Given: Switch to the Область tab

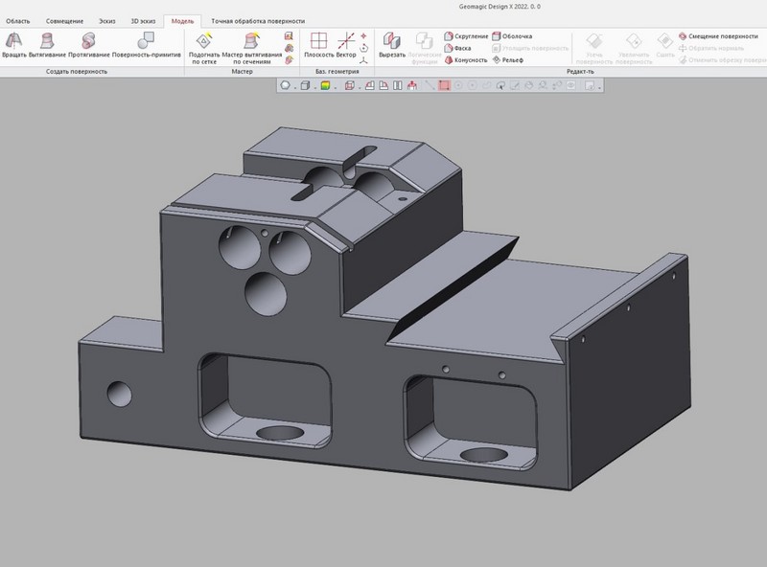Looking at the screenshot, I should pos(17,21).
